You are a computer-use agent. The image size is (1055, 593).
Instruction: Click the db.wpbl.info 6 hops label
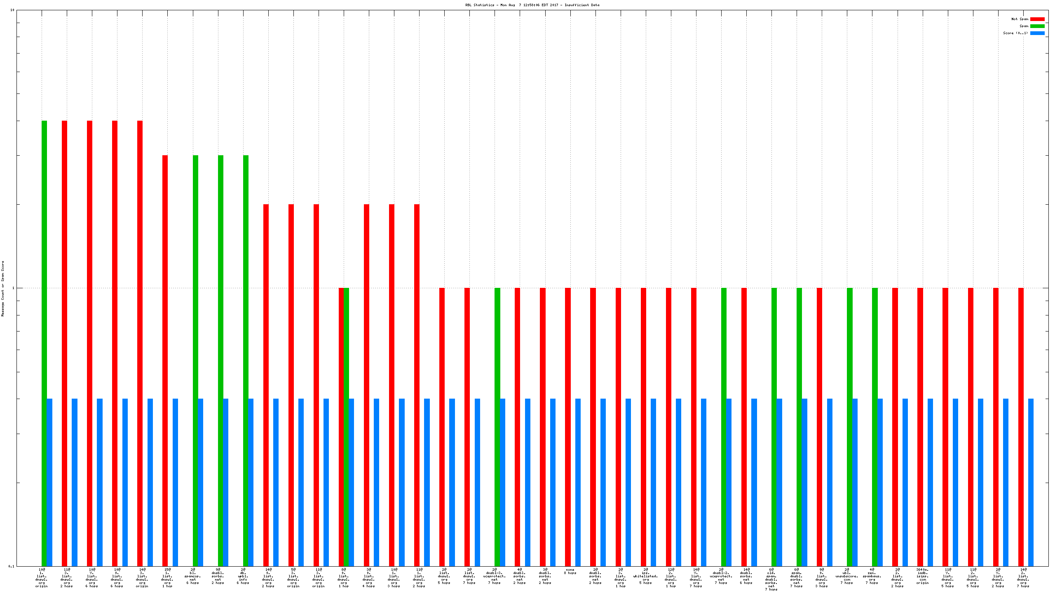[x=243, y=576]
